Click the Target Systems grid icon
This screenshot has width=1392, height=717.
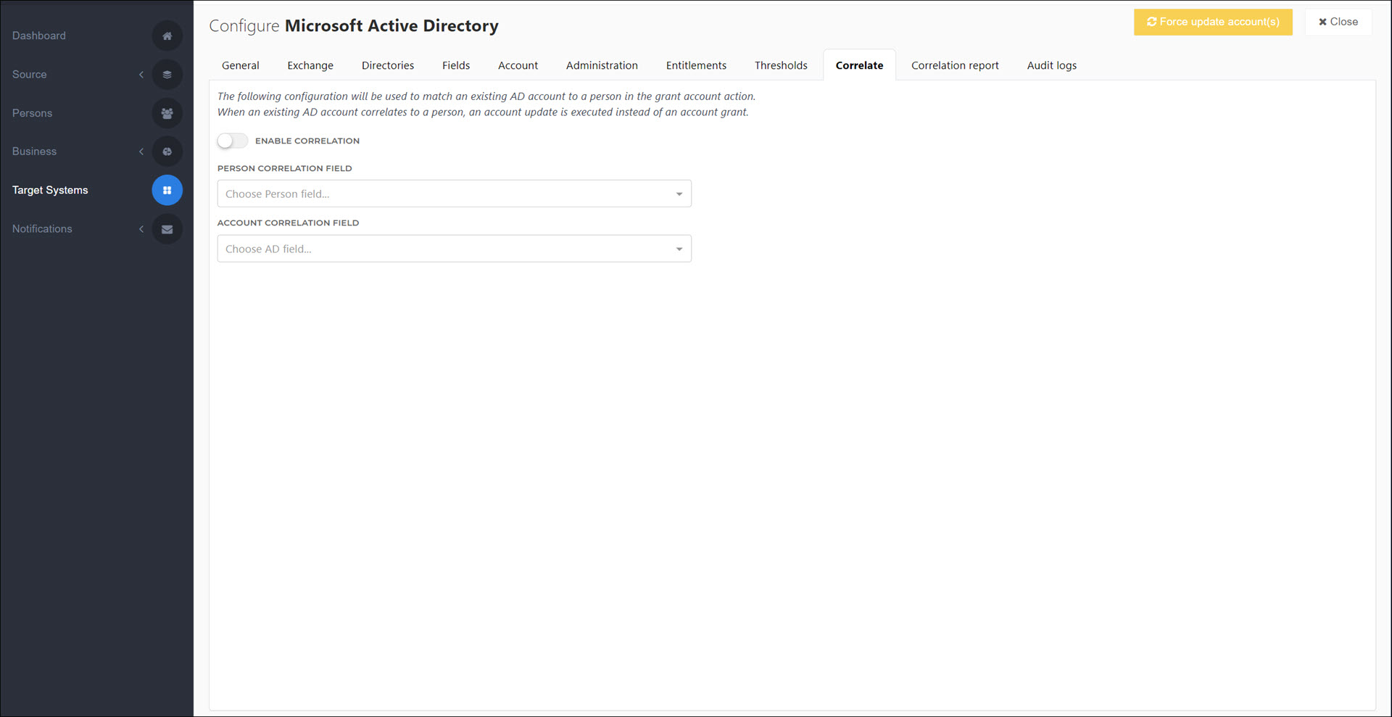tap(167, 190)
